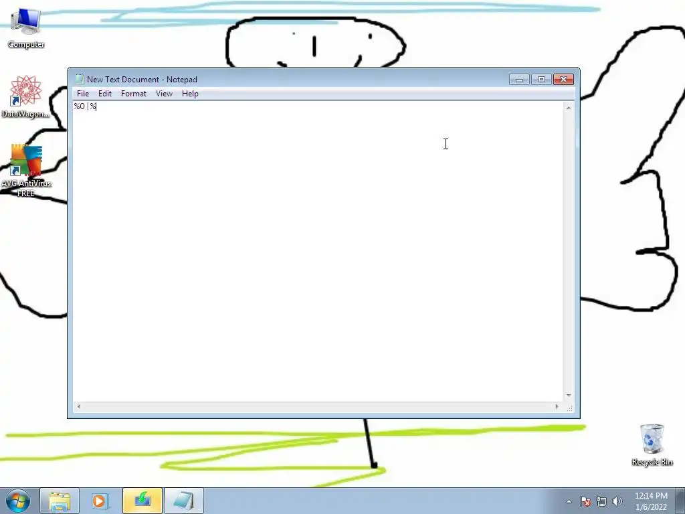Viewport: 685px width, 514px height.
Task: Click the vertical scrollbar down arrow
Action: coord(569,395)
